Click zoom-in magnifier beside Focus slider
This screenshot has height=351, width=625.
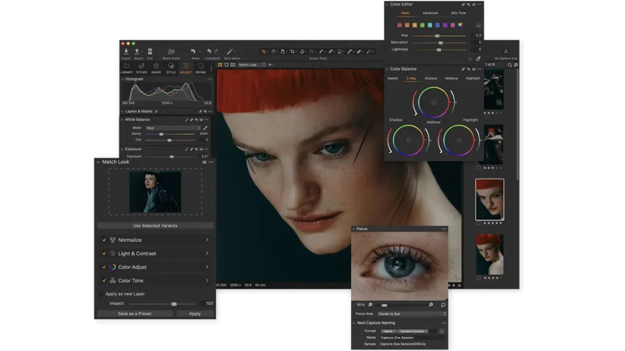[x=431, y=305]
